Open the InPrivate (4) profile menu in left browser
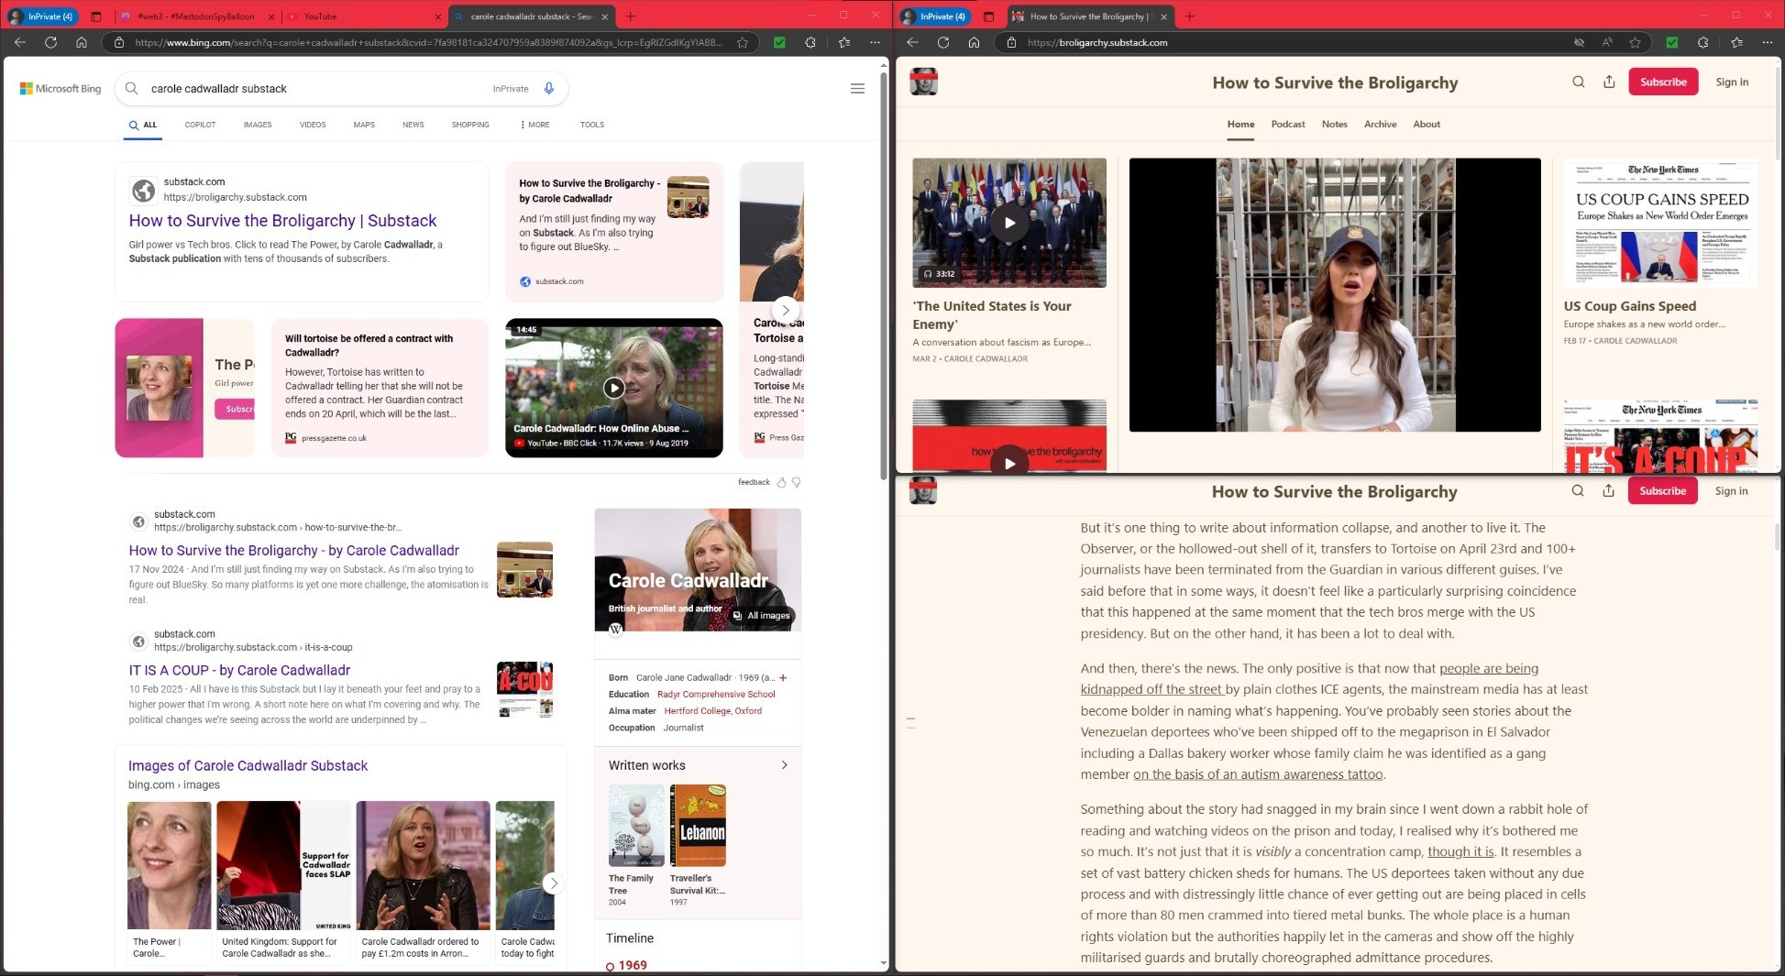 click(40, 16)
